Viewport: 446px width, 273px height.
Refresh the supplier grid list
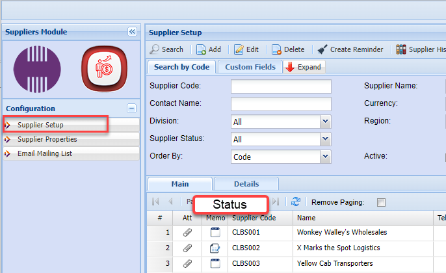[x=296, y=202]
